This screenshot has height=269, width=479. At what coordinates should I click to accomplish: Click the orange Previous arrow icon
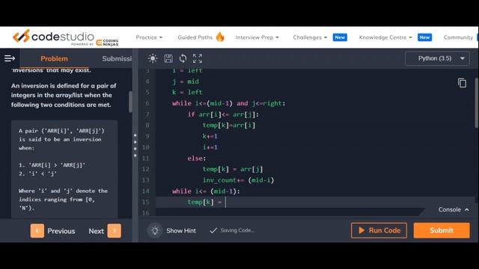[37, 231]
